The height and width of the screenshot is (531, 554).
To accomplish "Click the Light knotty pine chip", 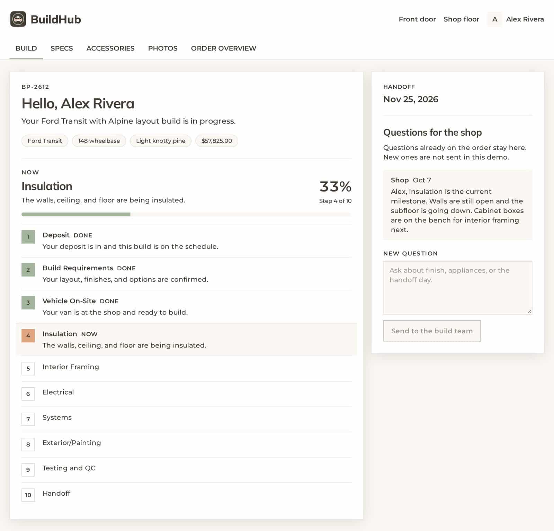I will [161, 141].
